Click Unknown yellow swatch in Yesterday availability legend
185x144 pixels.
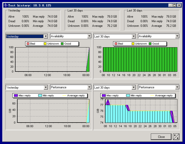point(45,44)
